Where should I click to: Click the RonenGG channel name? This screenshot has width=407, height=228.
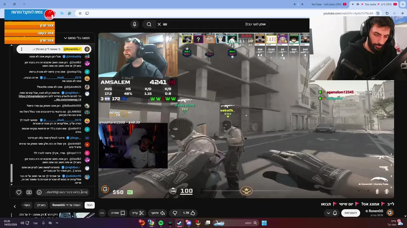pos(376,211)
